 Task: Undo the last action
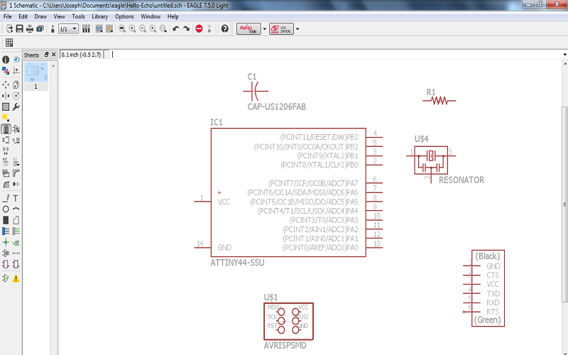pyautogui.click(x=175, y=28)
